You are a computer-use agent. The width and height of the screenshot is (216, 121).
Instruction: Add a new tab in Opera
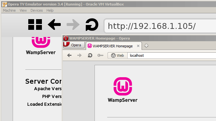point(146,46)
